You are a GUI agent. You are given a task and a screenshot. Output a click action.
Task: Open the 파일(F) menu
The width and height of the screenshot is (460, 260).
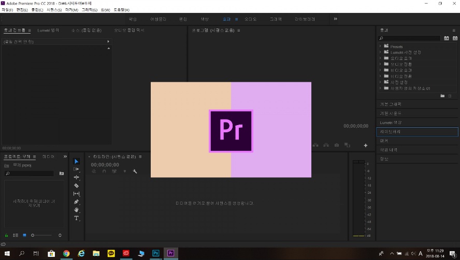(x=7, y=10)
